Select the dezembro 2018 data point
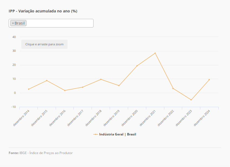230x167 pixels. [x=101, y=79]
